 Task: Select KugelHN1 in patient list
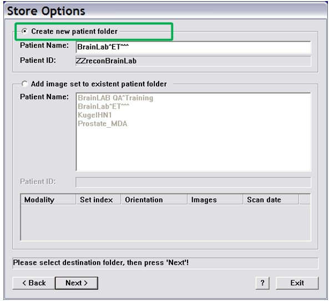pos(95,115)
